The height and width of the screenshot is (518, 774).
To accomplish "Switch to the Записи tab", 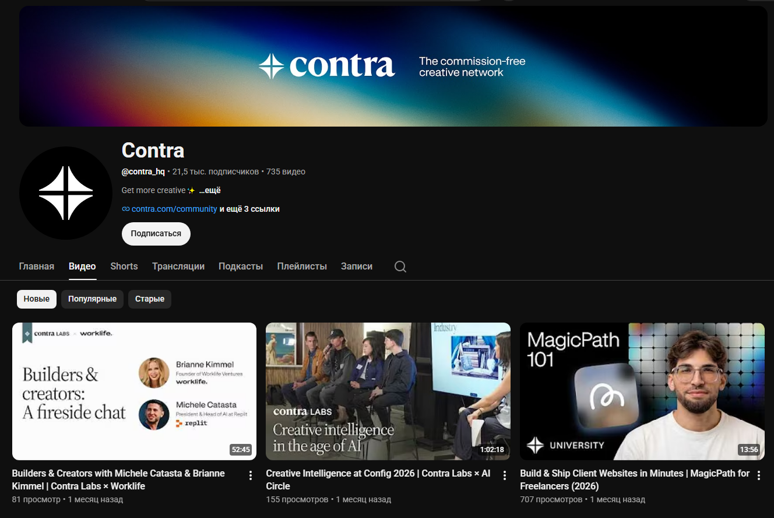I will [357, 267].
